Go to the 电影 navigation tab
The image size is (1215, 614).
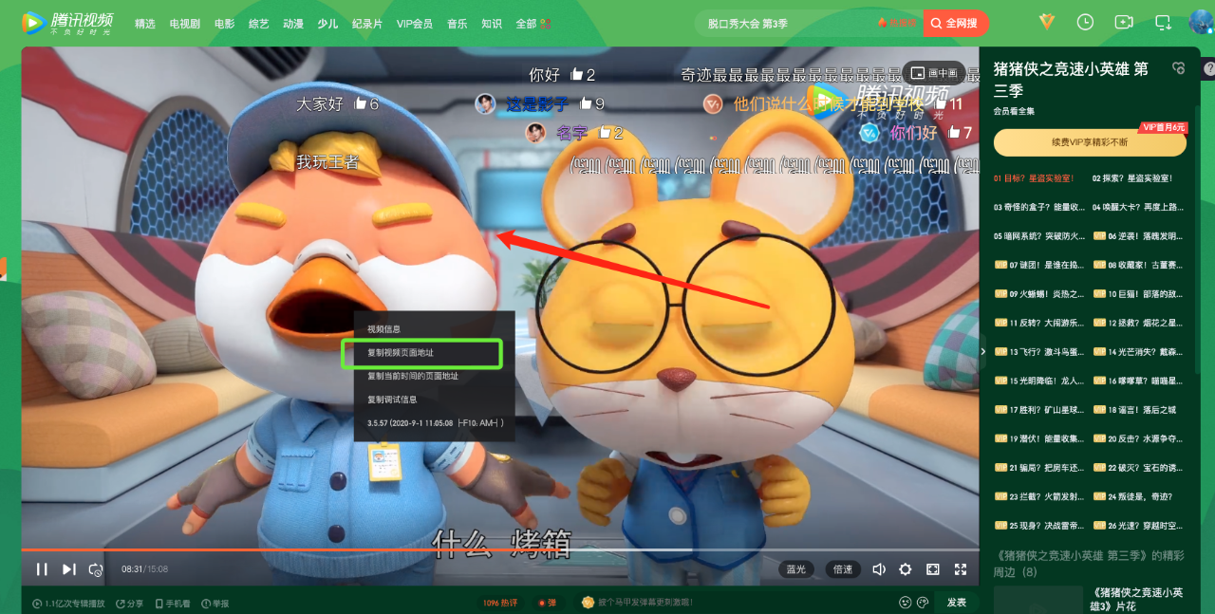[225, 24]
